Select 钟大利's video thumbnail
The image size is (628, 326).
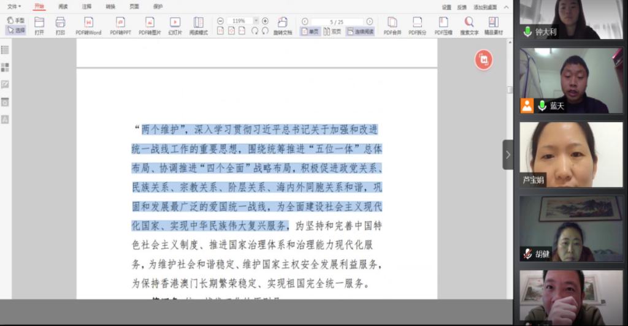tap(572, 19)
